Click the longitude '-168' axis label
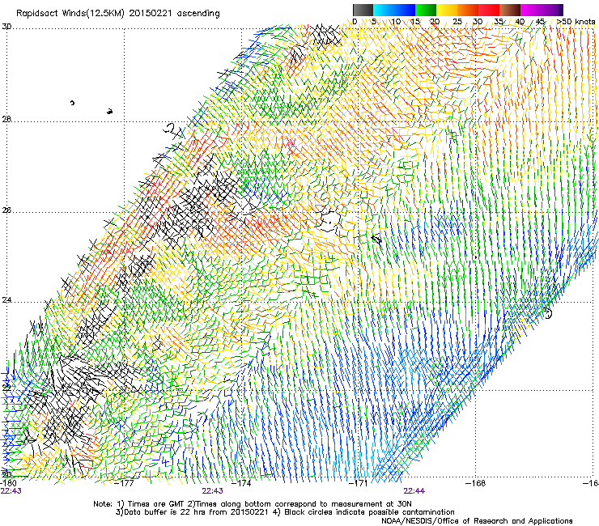This screenshot has height=526, width=599. coord(476,483)
